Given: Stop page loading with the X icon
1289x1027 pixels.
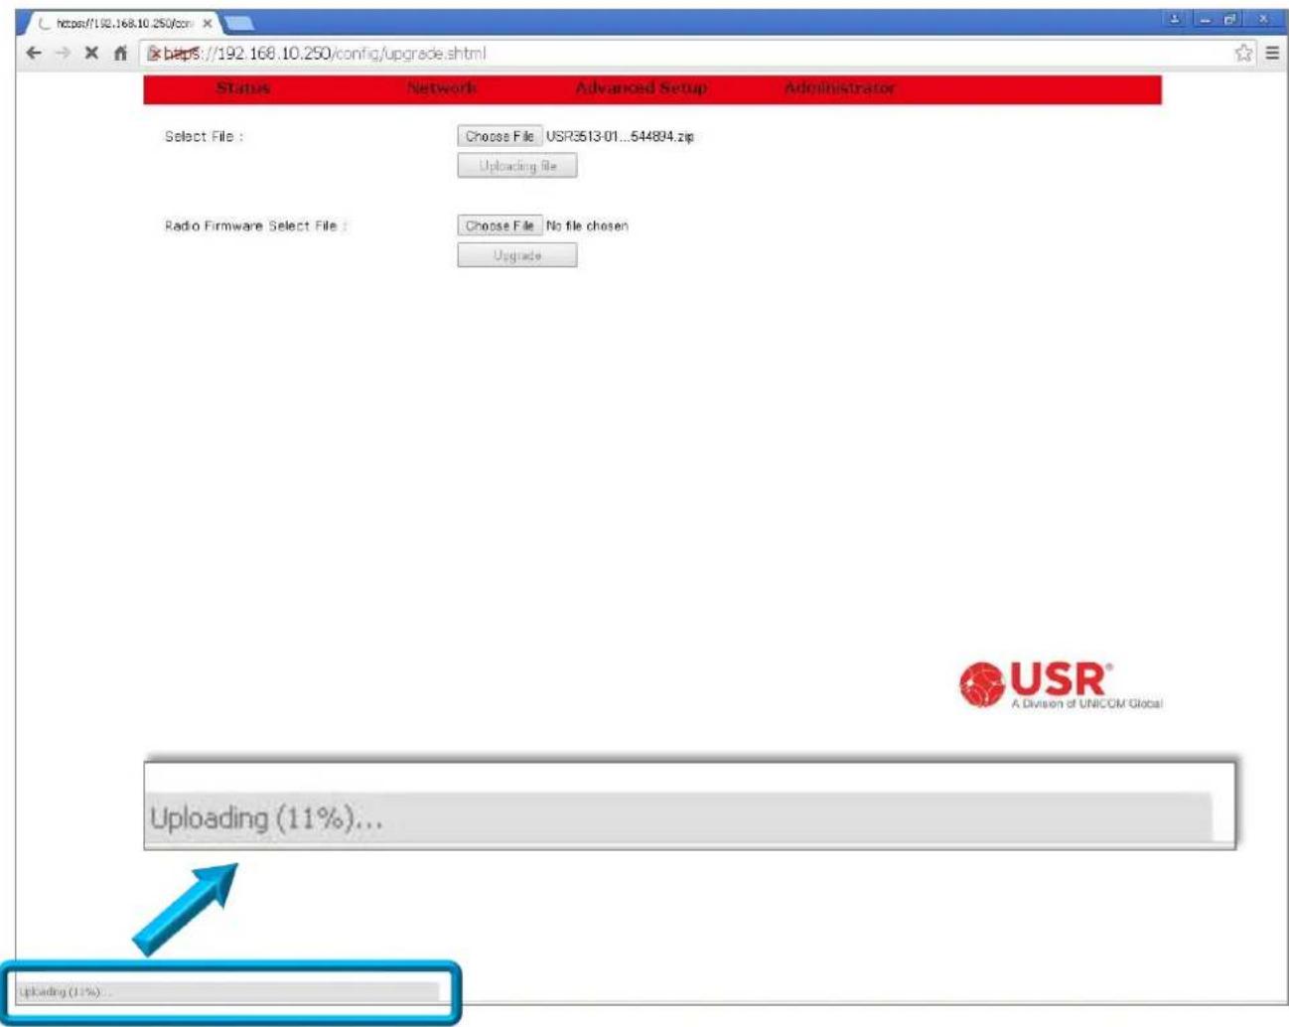Looking at the screenshot, I should pos(91,54).
